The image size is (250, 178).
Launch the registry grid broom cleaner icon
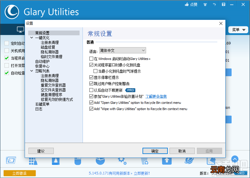click(33, 161)
